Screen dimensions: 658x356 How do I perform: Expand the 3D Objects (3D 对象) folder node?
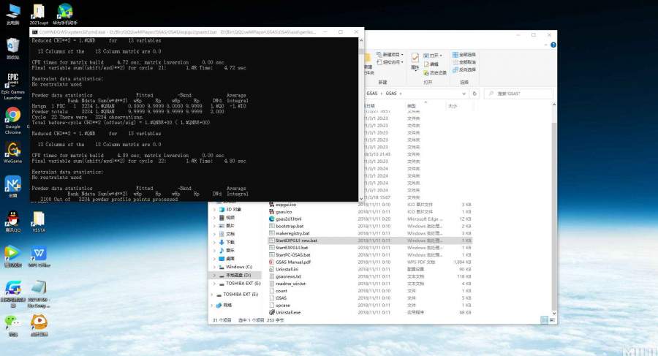214,209
